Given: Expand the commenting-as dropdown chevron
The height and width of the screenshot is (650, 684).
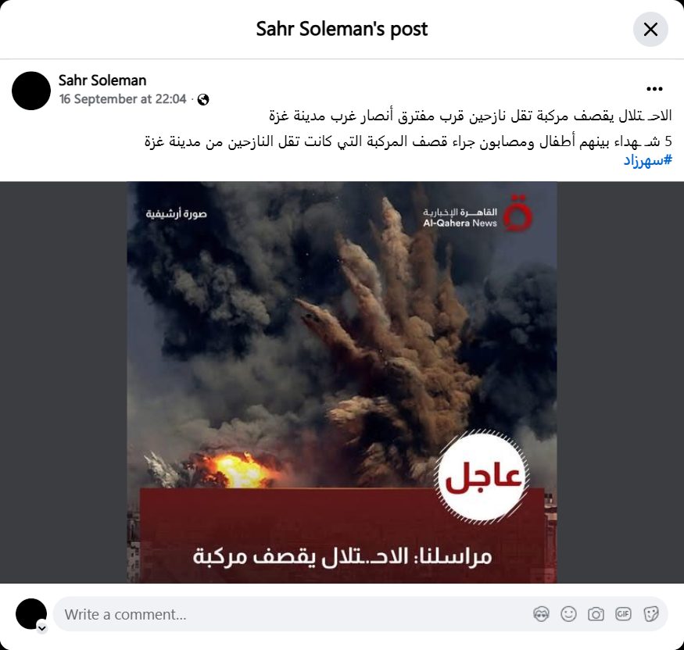Looking at the screenshot, I should [42, 628].
